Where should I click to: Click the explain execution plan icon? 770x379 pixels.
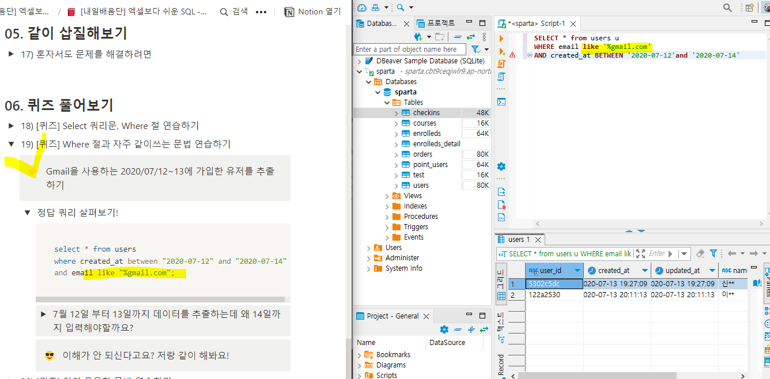tap(501, 77)
